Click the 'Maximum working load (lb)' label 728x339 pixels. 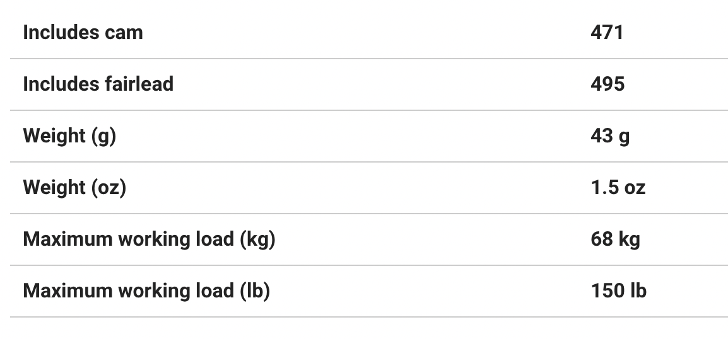pyautogui.click(x=146, y=291)
